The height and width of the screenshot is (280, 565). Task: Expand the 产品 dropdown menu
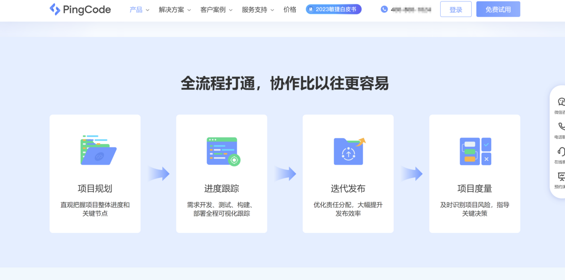click(137, 9)
